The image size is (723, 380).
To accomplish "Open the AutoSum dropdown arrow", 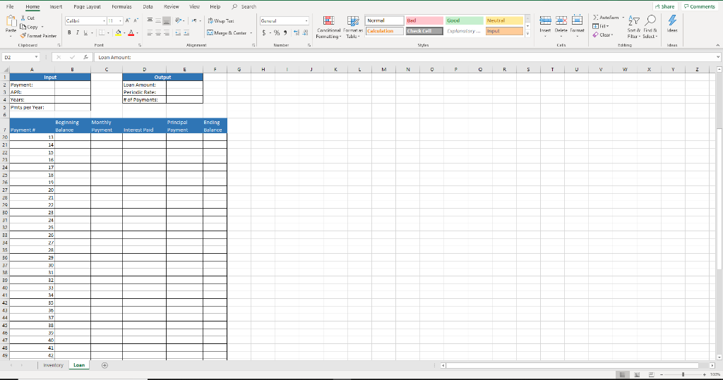I will coord(623,18).
